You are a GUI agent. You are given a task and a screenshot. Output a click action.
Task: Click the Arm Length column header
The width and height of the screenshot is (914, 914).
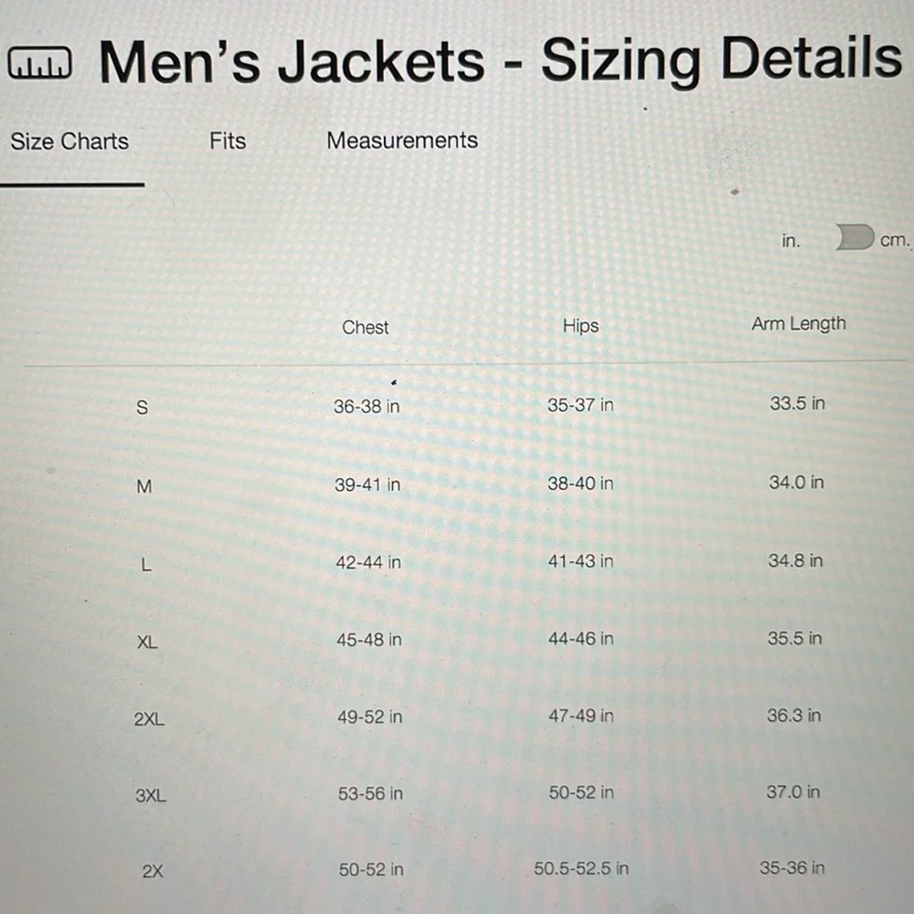coord(798,324)
